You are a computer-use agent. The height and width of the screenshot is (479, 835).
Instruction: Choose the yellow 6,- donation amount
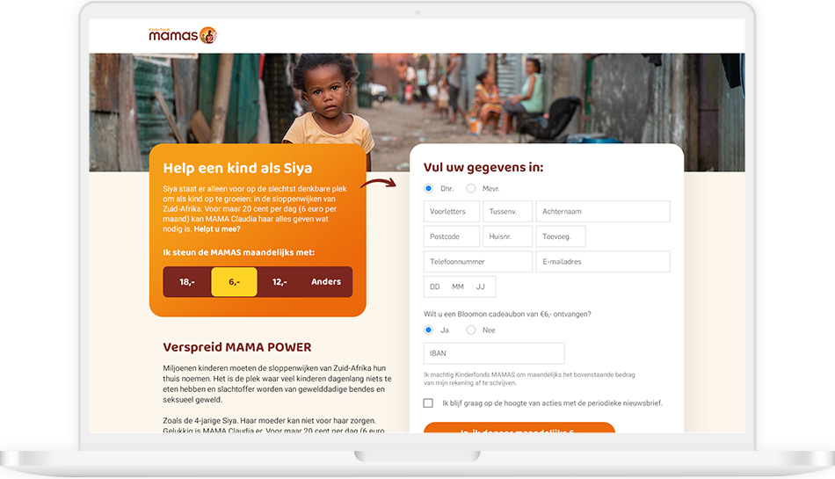tap(235, 282)
